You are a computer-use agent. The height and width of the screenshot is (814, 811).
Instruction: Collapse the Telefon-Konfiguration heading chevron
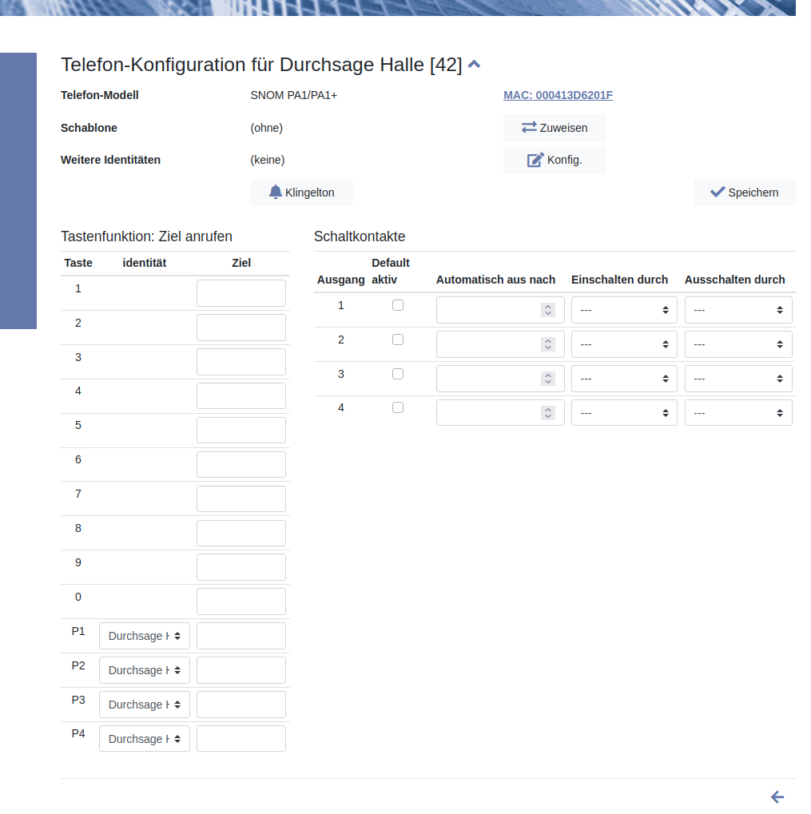(474, 65)
